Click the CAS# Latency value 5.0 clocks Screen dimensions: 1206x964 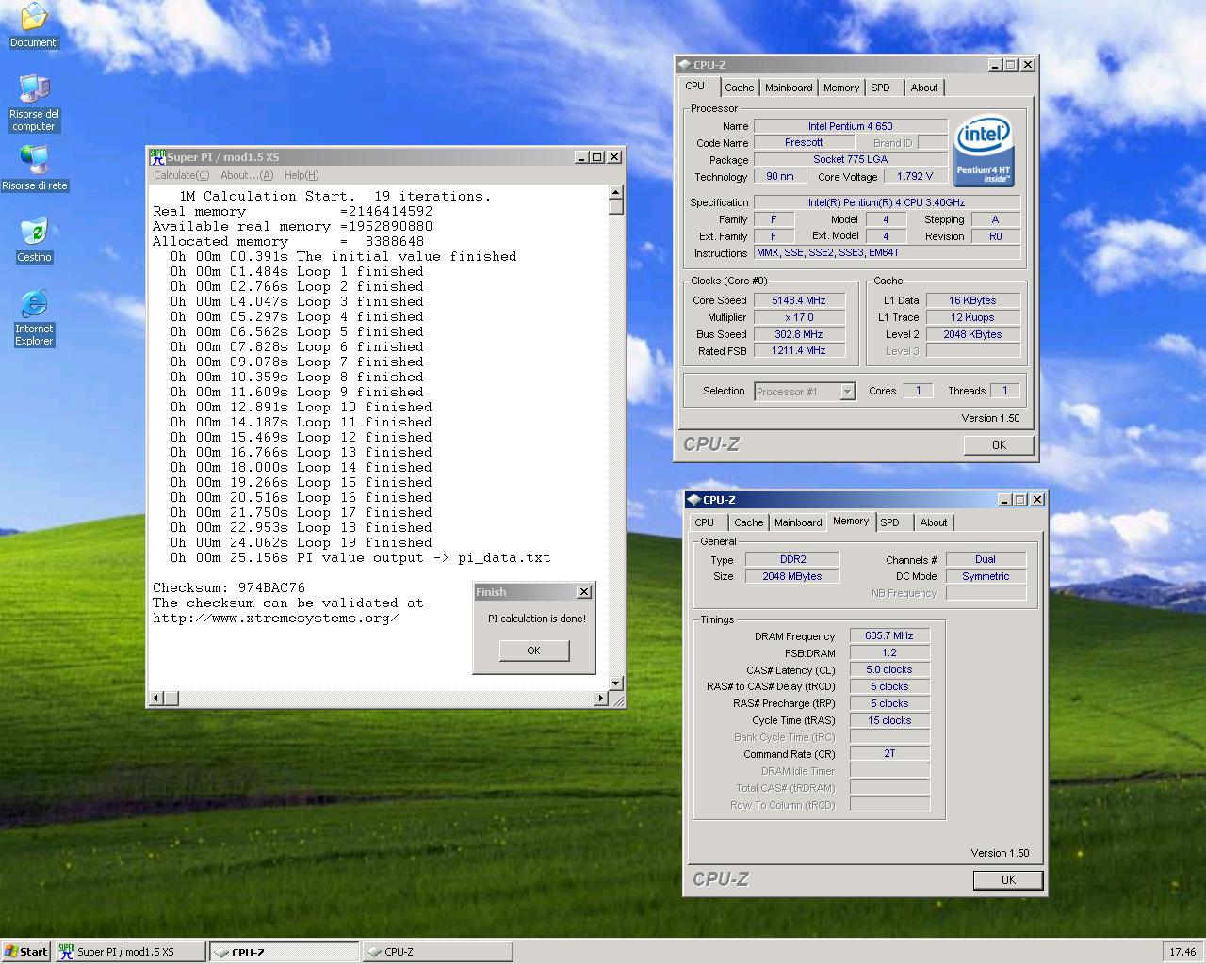click(889, 669)
